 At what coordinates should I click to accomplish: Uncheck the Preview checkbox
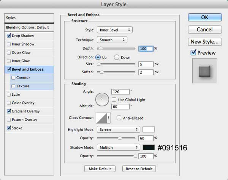coord(193,52)
